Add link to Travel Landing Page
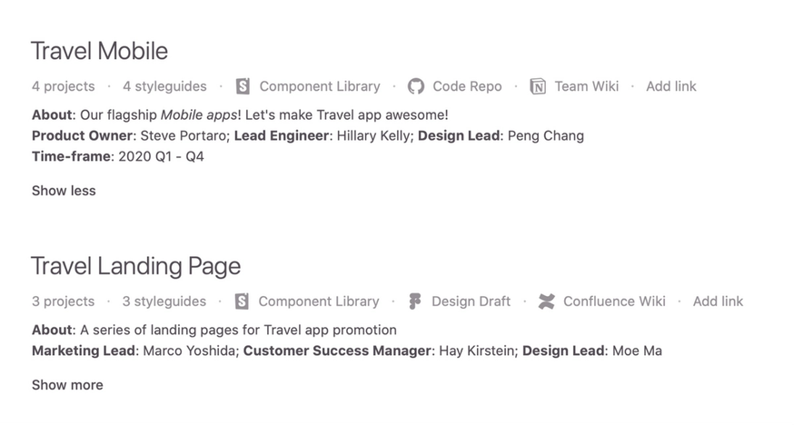The image size is (794, 425). point(718,301)
